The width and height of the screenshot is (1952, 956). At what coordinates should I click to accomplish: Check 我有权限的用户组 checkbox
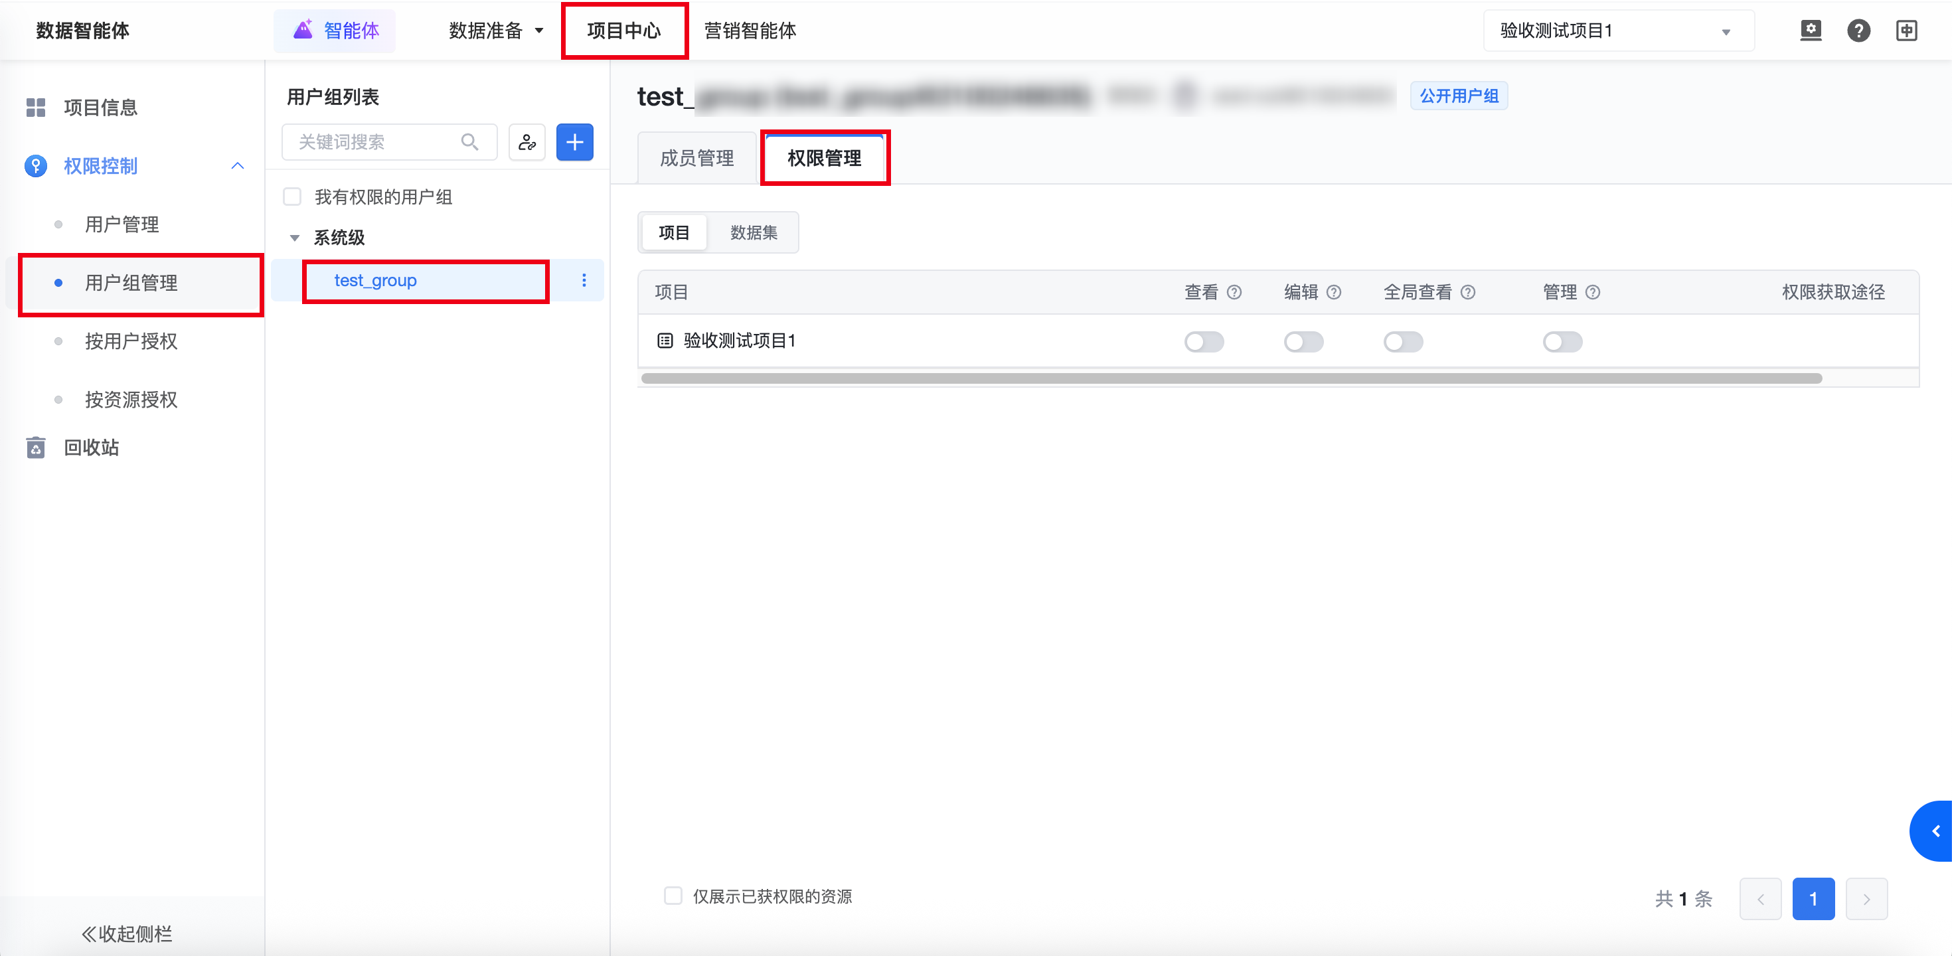click(x=291, y=197)
